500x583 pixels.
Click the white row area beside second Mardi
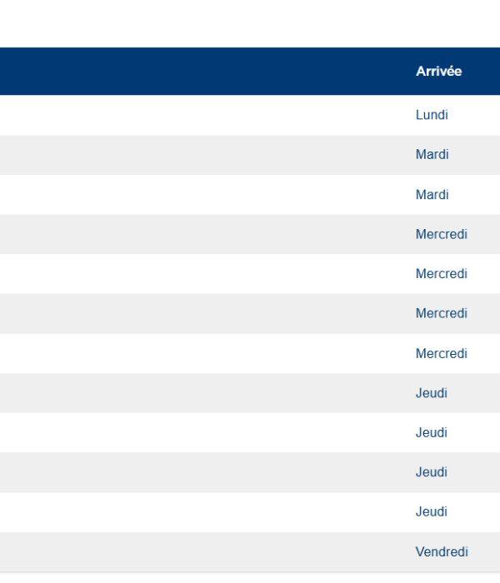click(200, 195)
